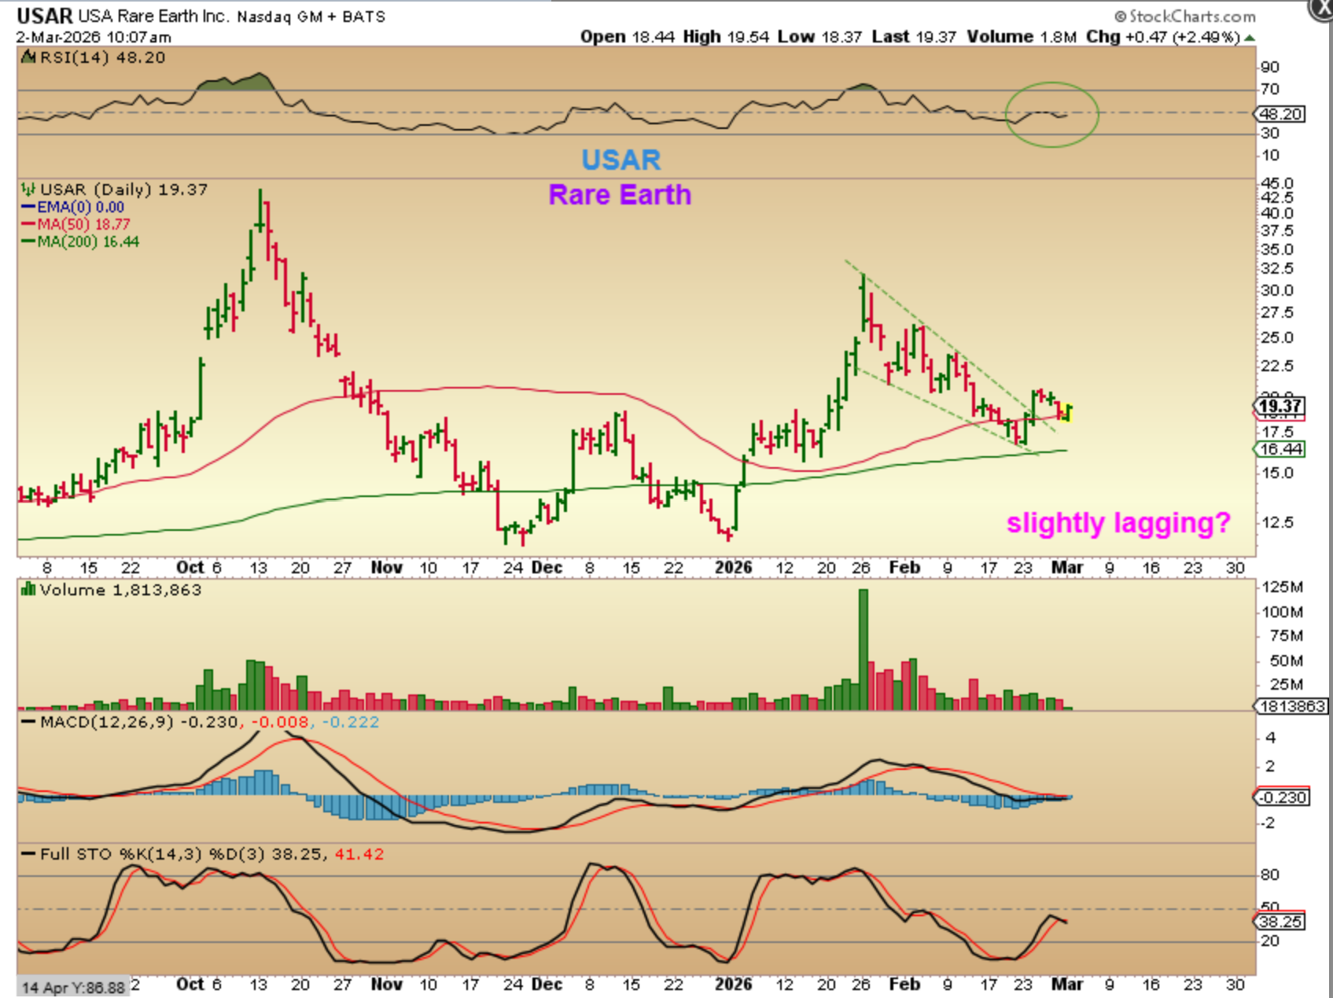Click the boxed 19.37 price tag on the price axis
Viewport: 1333px width, 998px height.
coord(1280,407)
